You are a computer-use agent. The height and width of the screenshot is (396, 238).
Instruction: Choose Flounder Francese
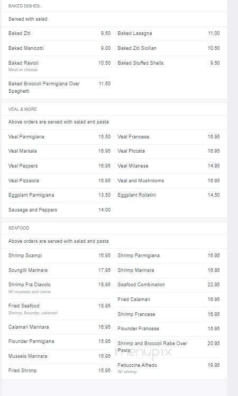point(169,329)
